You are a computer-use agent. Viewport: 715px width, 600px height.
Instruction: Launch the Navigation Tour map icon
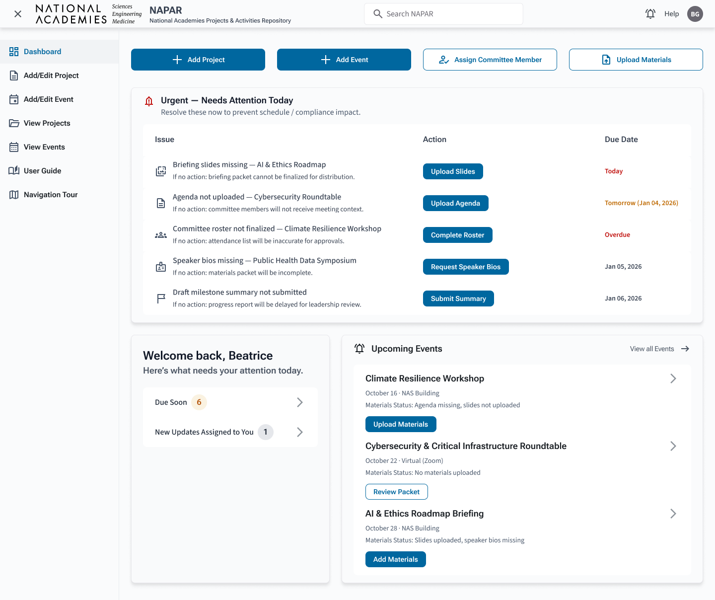(14, 195)
